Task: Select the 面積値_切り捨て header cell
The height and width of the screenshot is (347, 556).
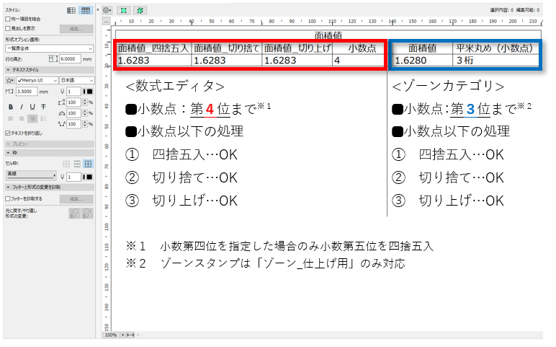Action: 227,48
